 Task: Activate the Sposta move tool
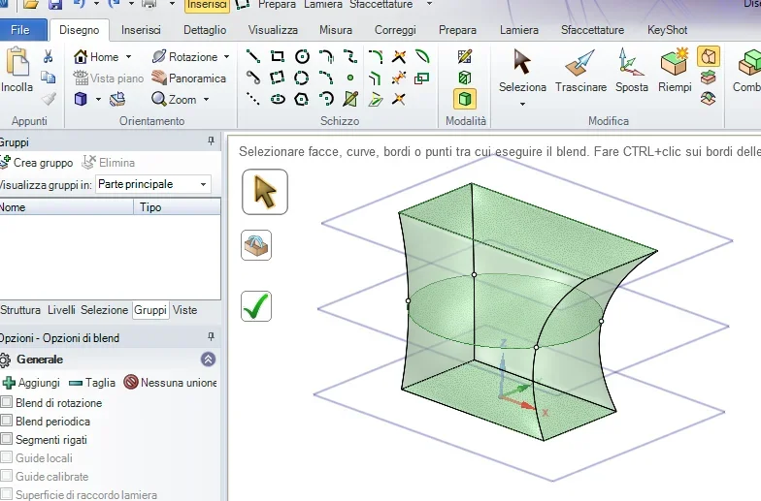click(631, 71)
